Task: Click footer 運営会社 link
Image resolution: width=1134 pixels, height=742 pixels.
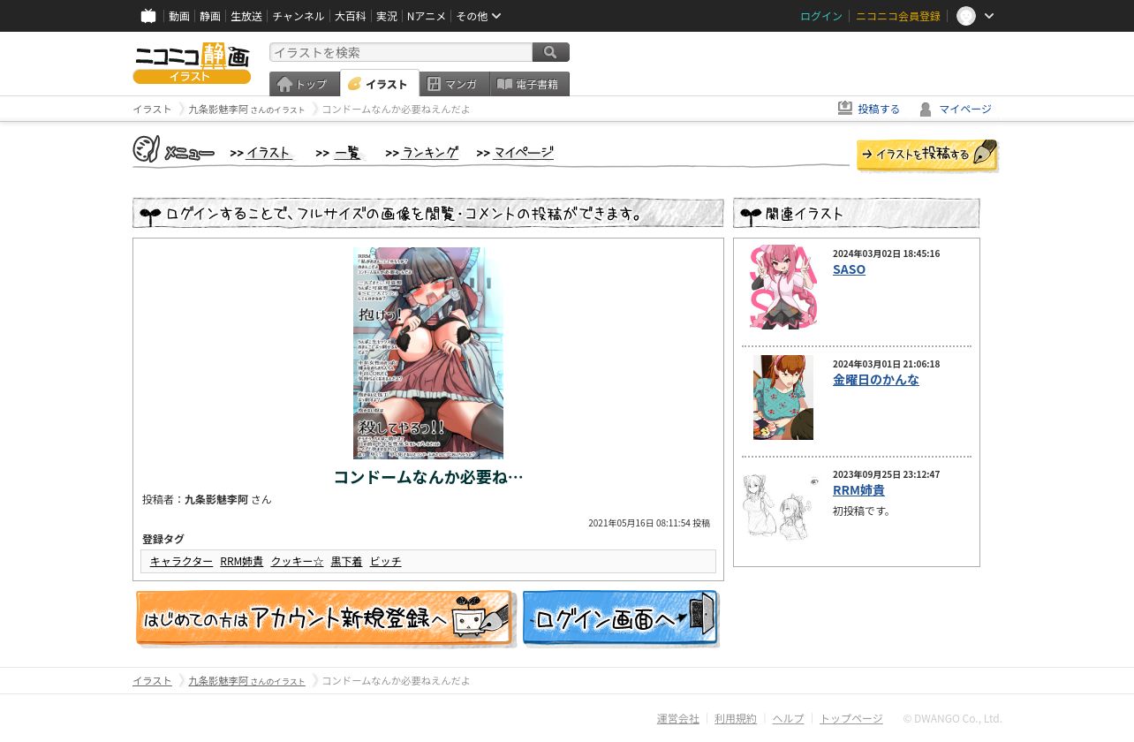Action: (x=678, y=719)
